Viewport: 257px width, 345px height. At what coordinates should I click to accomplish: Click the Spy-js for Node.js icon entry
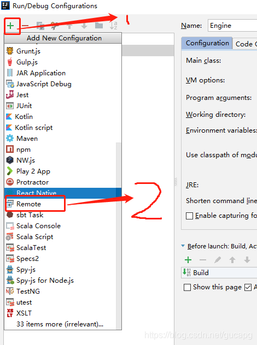coord(10,281)
